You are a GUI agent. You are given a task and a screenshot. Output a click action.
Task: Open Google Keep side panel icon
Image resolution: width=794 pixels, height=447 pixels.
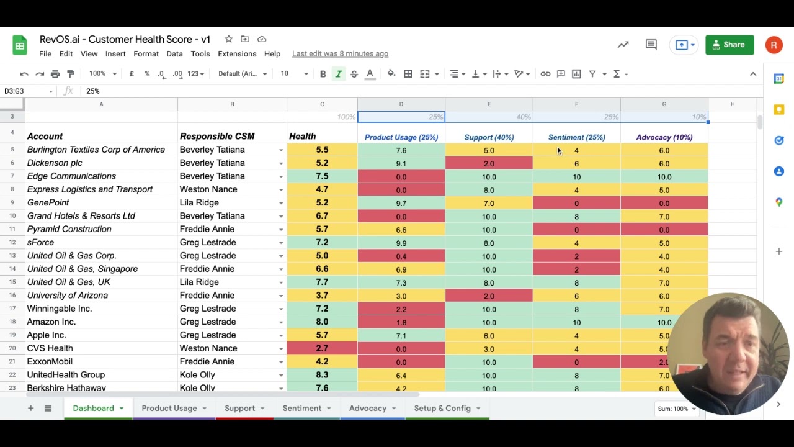coord(779,110)
